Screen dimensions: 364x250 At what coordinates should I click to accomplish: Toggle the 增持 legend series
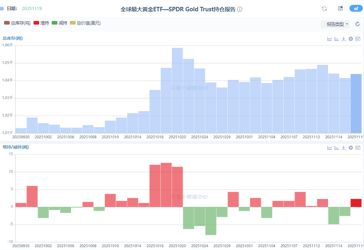tap(41, 23)
